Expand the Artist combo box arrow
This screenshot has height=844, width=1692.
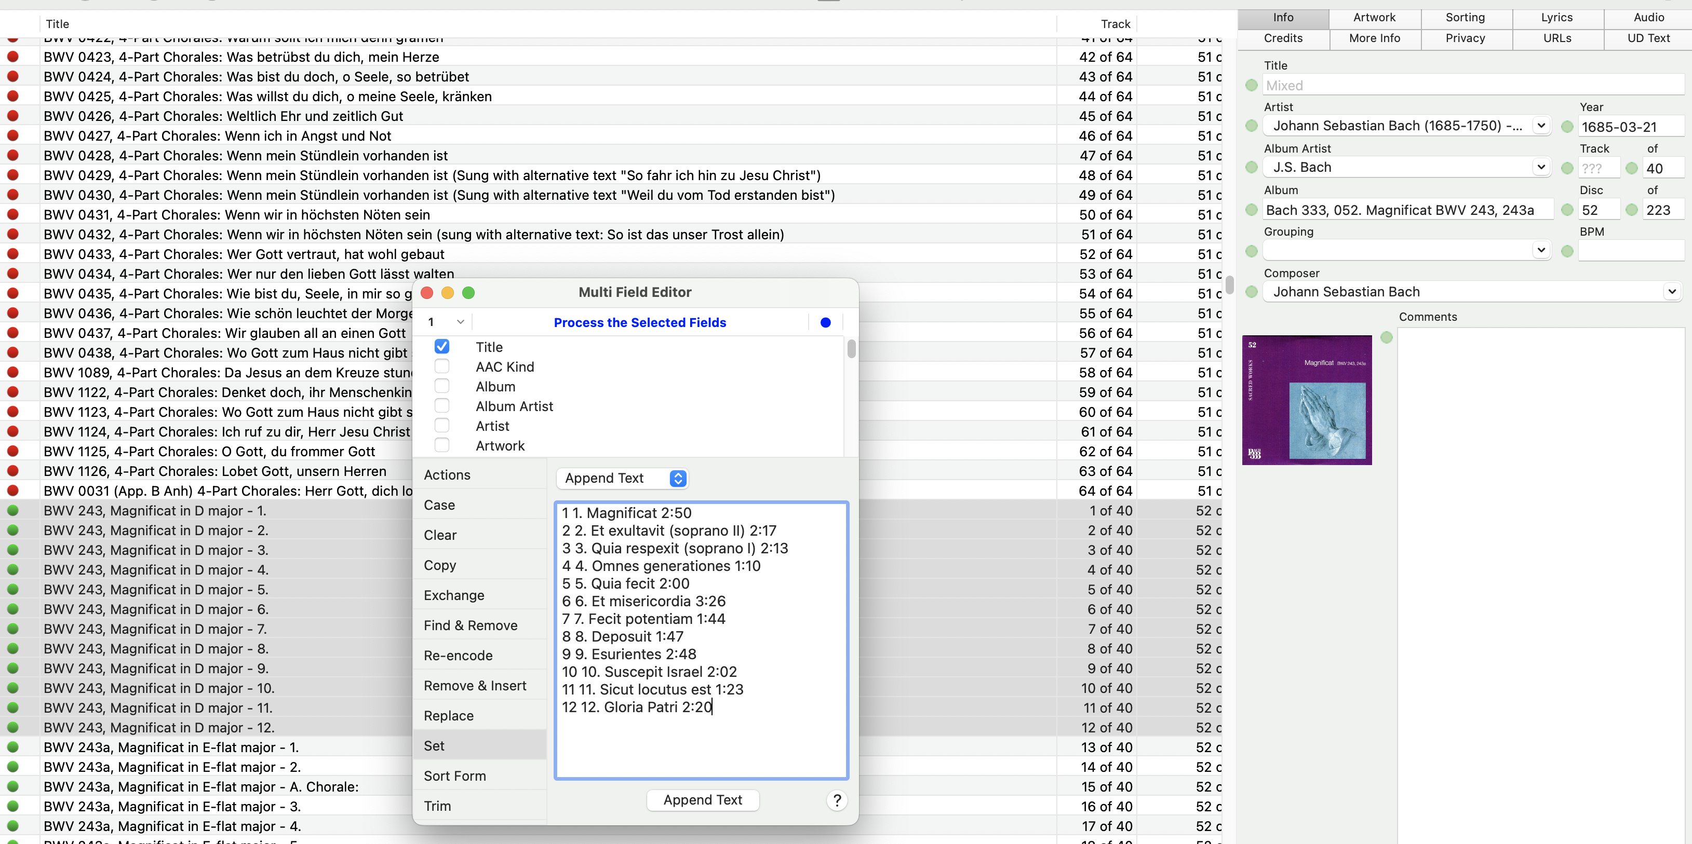pos(1541,125)
